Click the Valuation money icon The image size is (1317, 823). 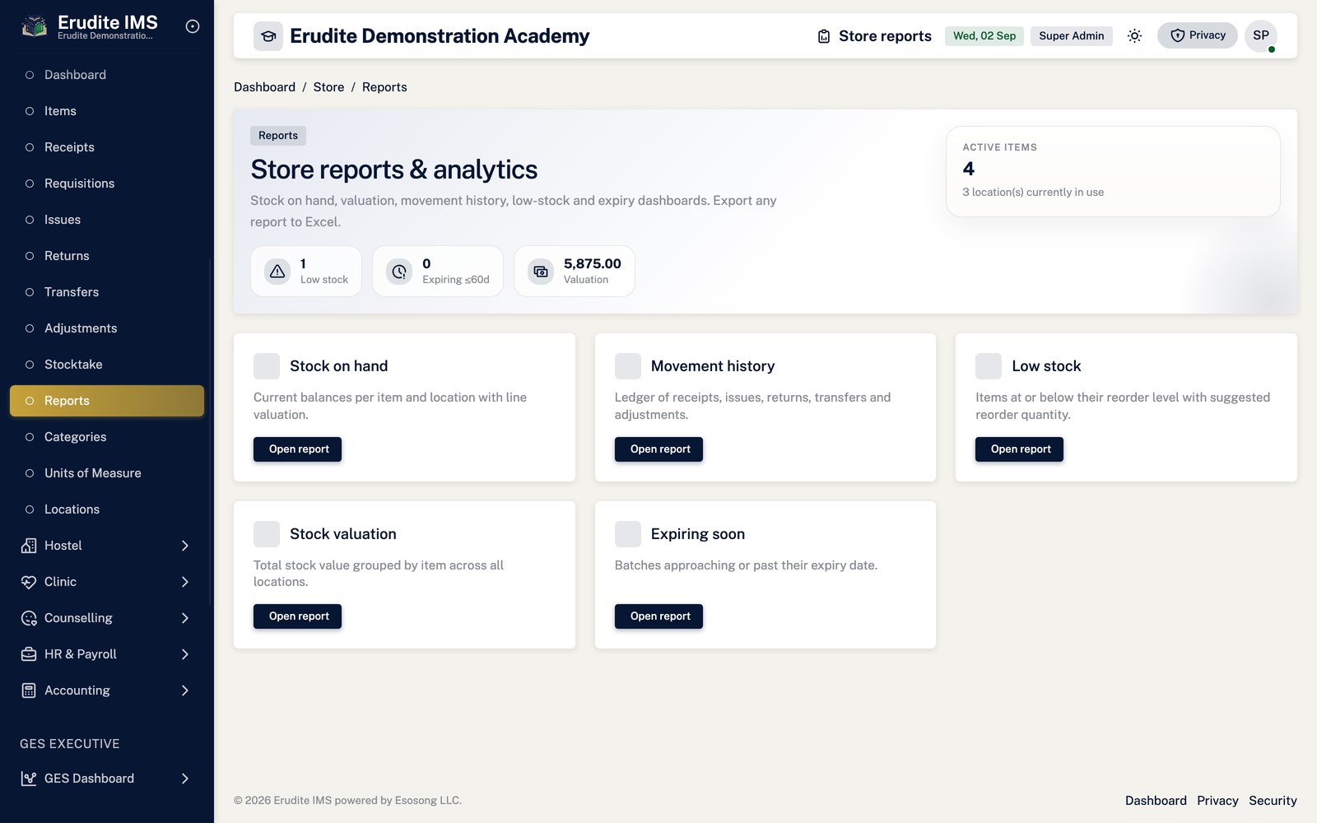541,271
